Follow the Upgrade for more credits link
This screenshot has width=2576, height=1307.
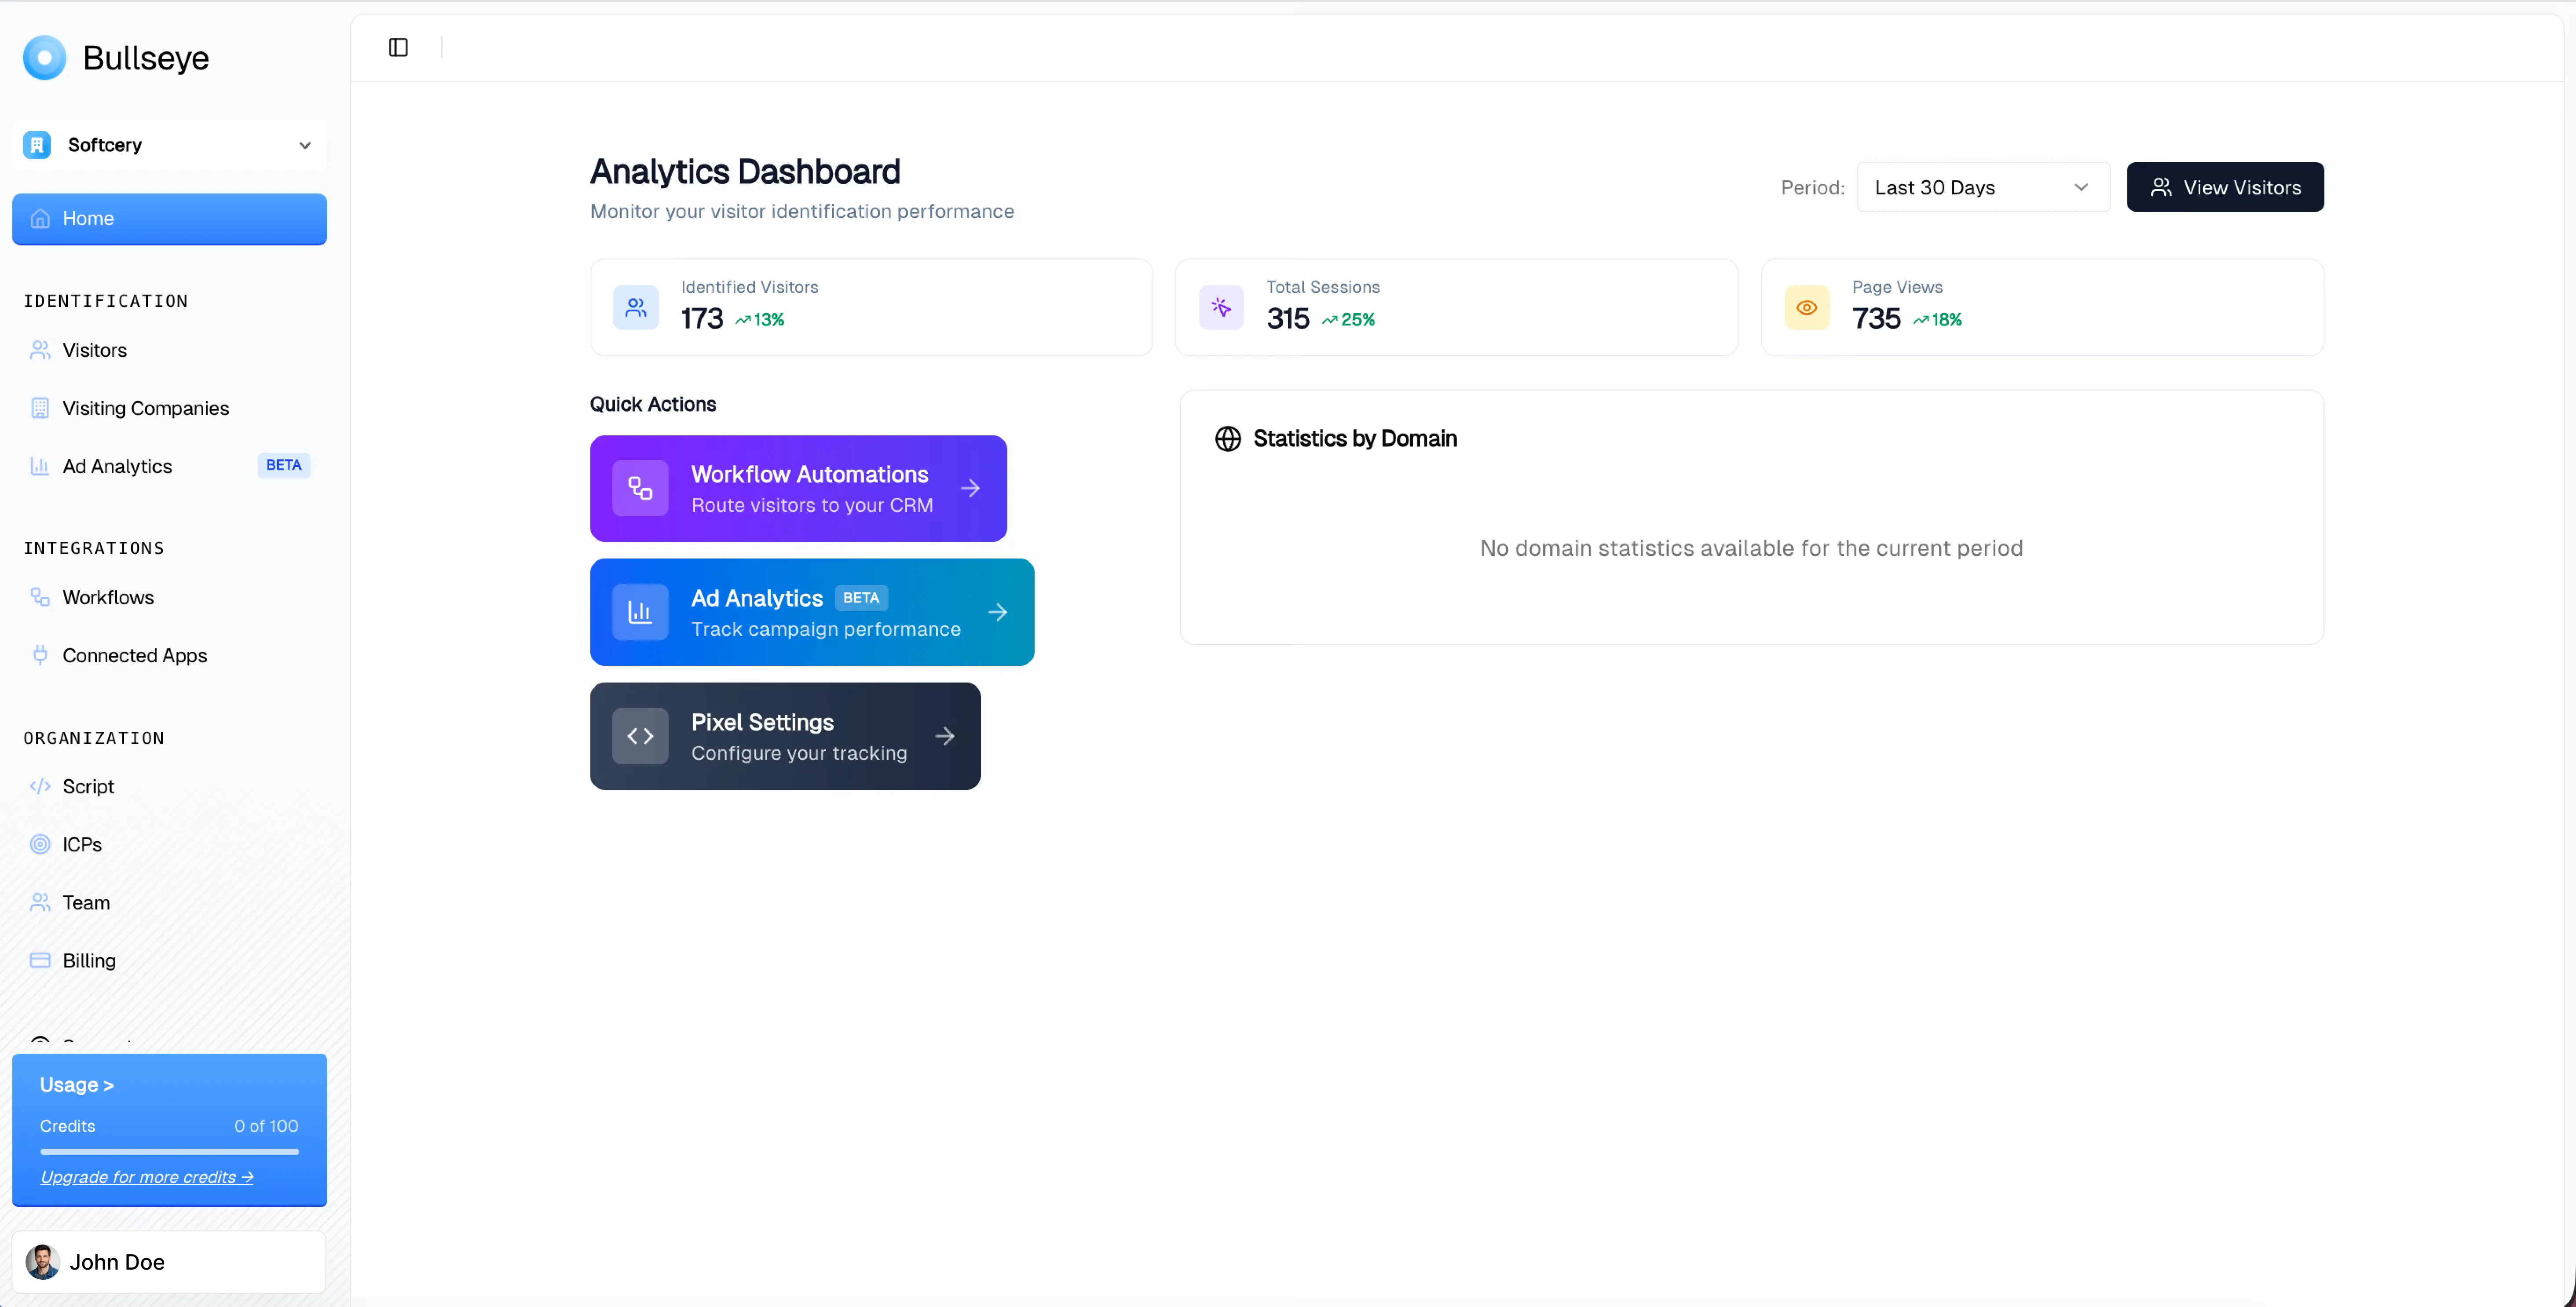click(147, 1177)
